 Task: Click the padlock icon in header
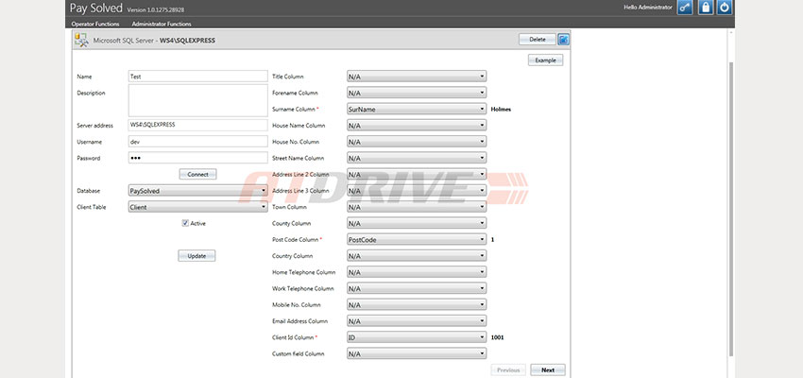[705, 8]
